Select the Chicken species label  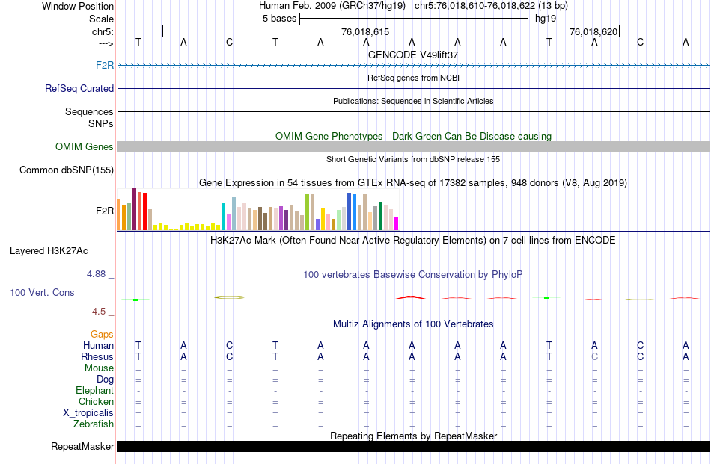96,401
